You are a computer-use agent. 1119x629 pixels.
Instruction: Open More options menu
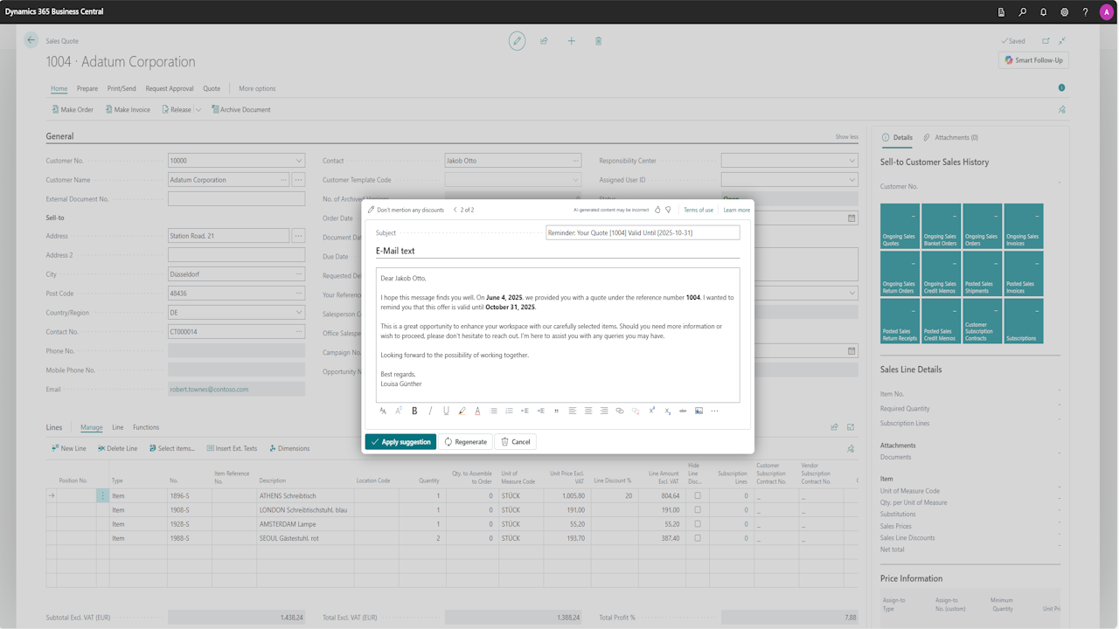(257, 88)
